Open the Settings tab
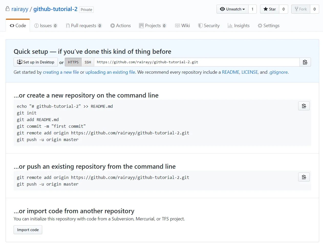 coord(268,26)
